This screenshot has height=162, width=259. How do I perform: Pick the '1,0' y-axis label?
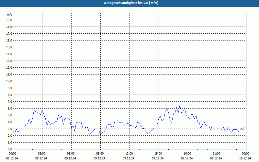pos(10,142)
